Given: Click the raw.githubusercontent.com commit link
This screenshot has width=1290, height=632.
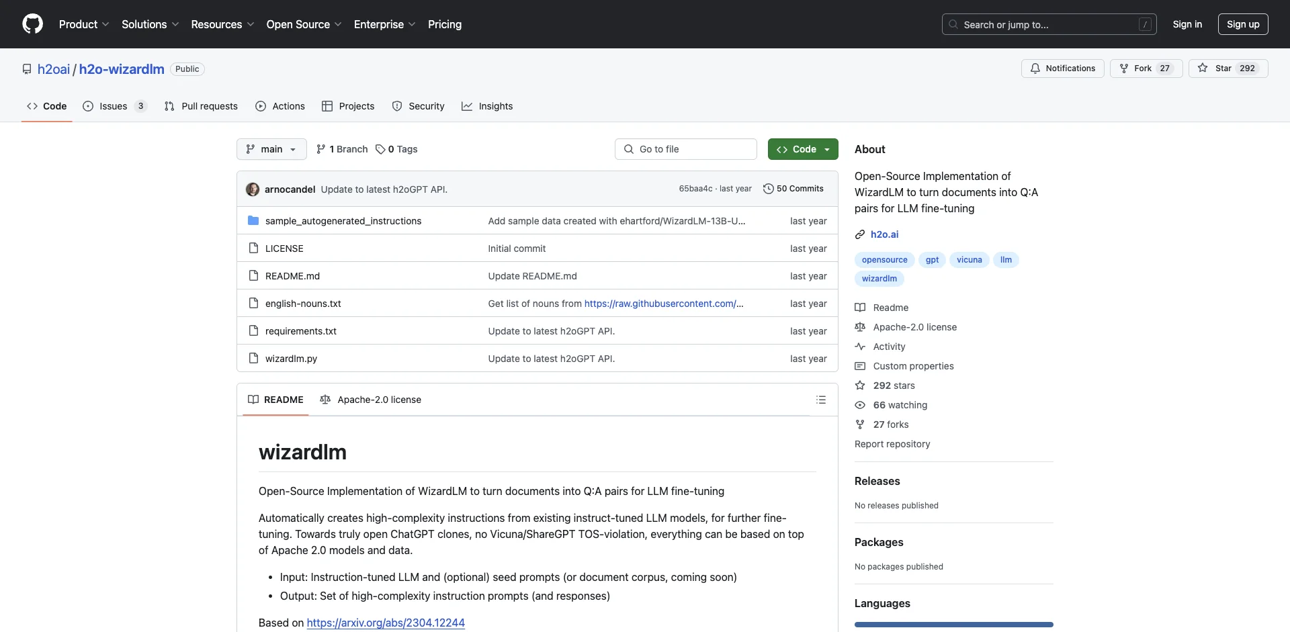Looking at the screenshot, I should point(664,304).
